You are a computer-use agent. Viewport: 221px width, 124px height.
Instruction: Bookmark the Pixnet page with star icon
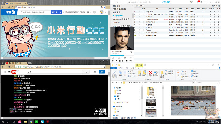point(104,7)
